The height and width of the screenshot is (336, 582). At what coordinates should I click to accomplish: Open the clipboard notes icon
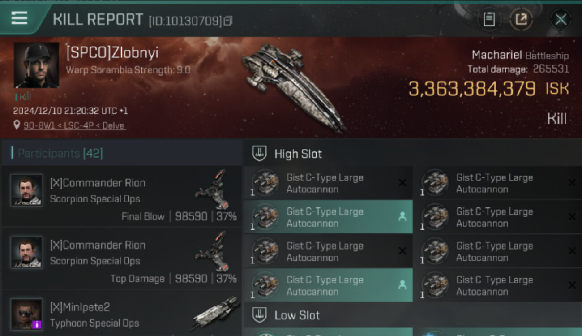(489, 19)
